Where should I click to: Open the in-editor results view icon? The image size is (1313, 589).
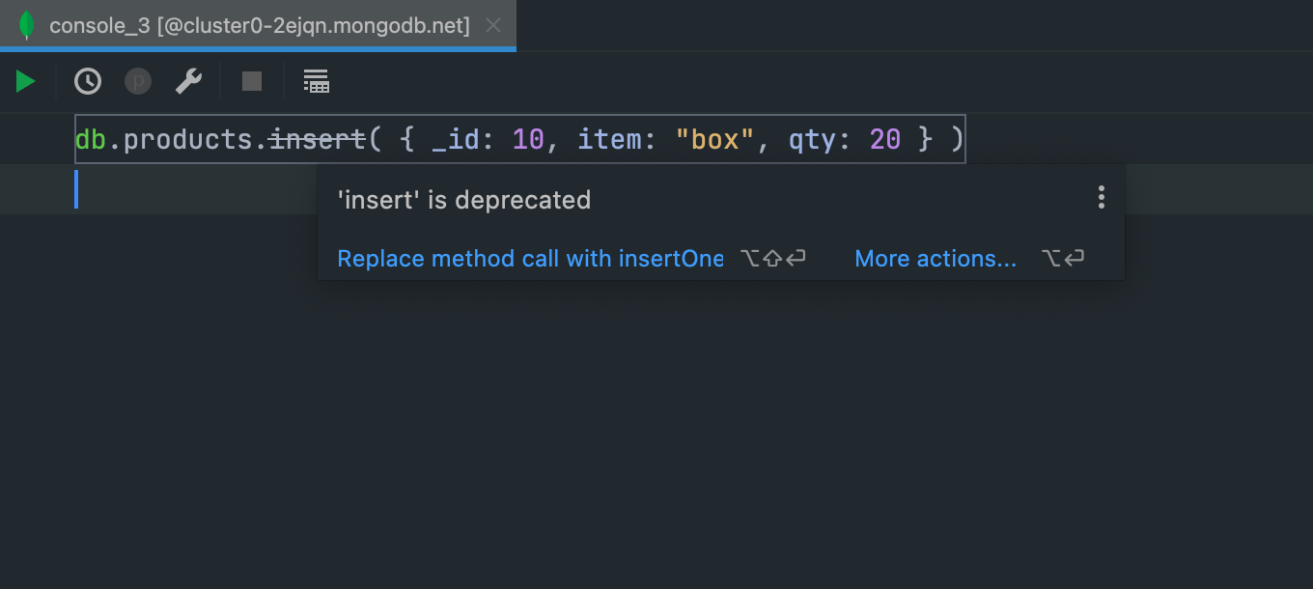point(316,81)
